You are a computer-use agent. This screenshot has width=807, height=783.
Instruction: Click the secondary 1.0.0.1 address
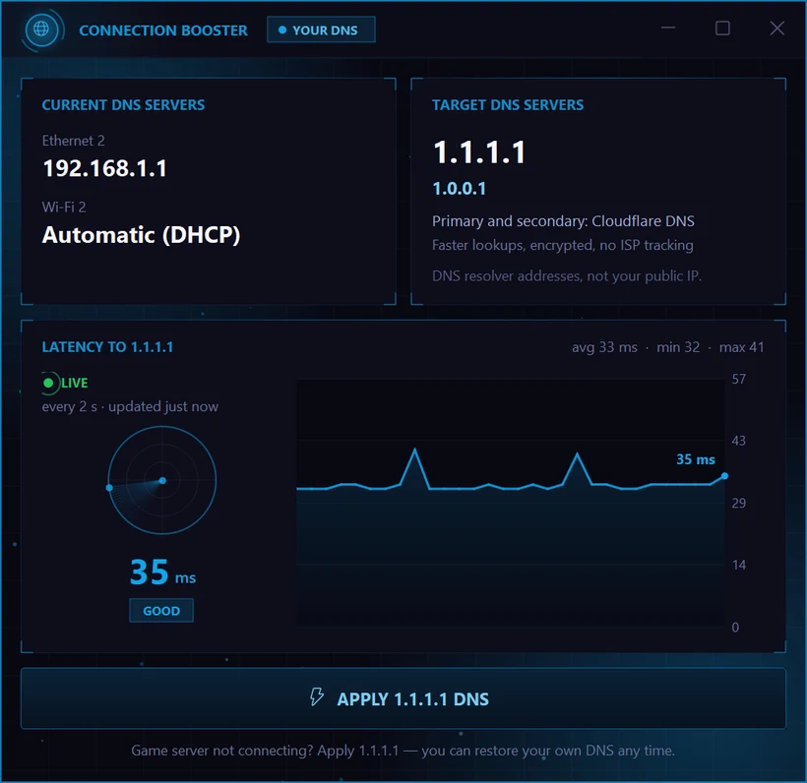[459, 189]
